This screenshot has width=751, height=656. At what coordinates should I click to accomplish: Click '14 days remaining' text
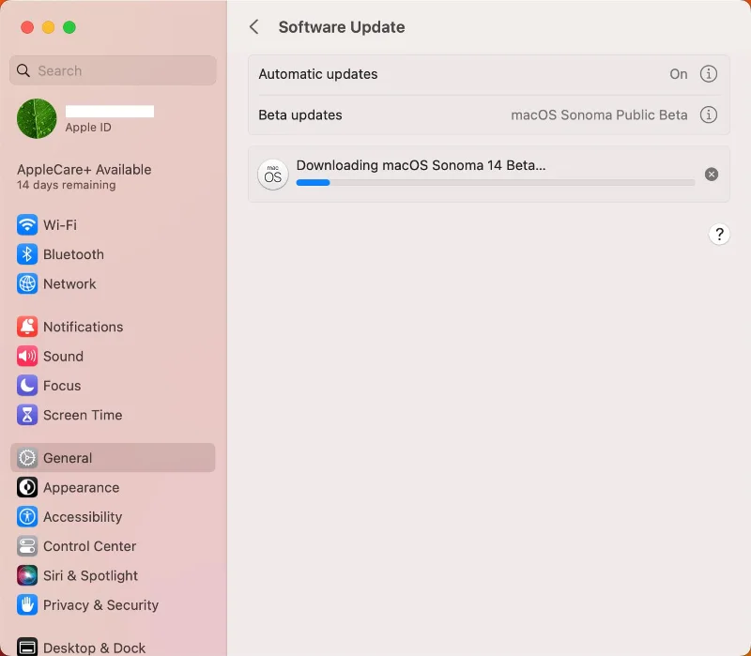coord(66,185)
